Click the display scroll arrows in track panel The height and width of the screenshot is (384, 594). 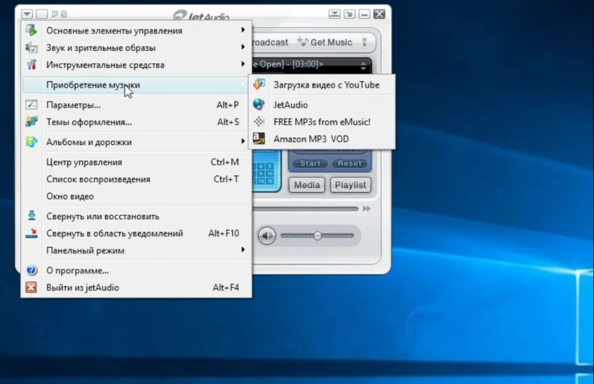[x=363, y=66]
